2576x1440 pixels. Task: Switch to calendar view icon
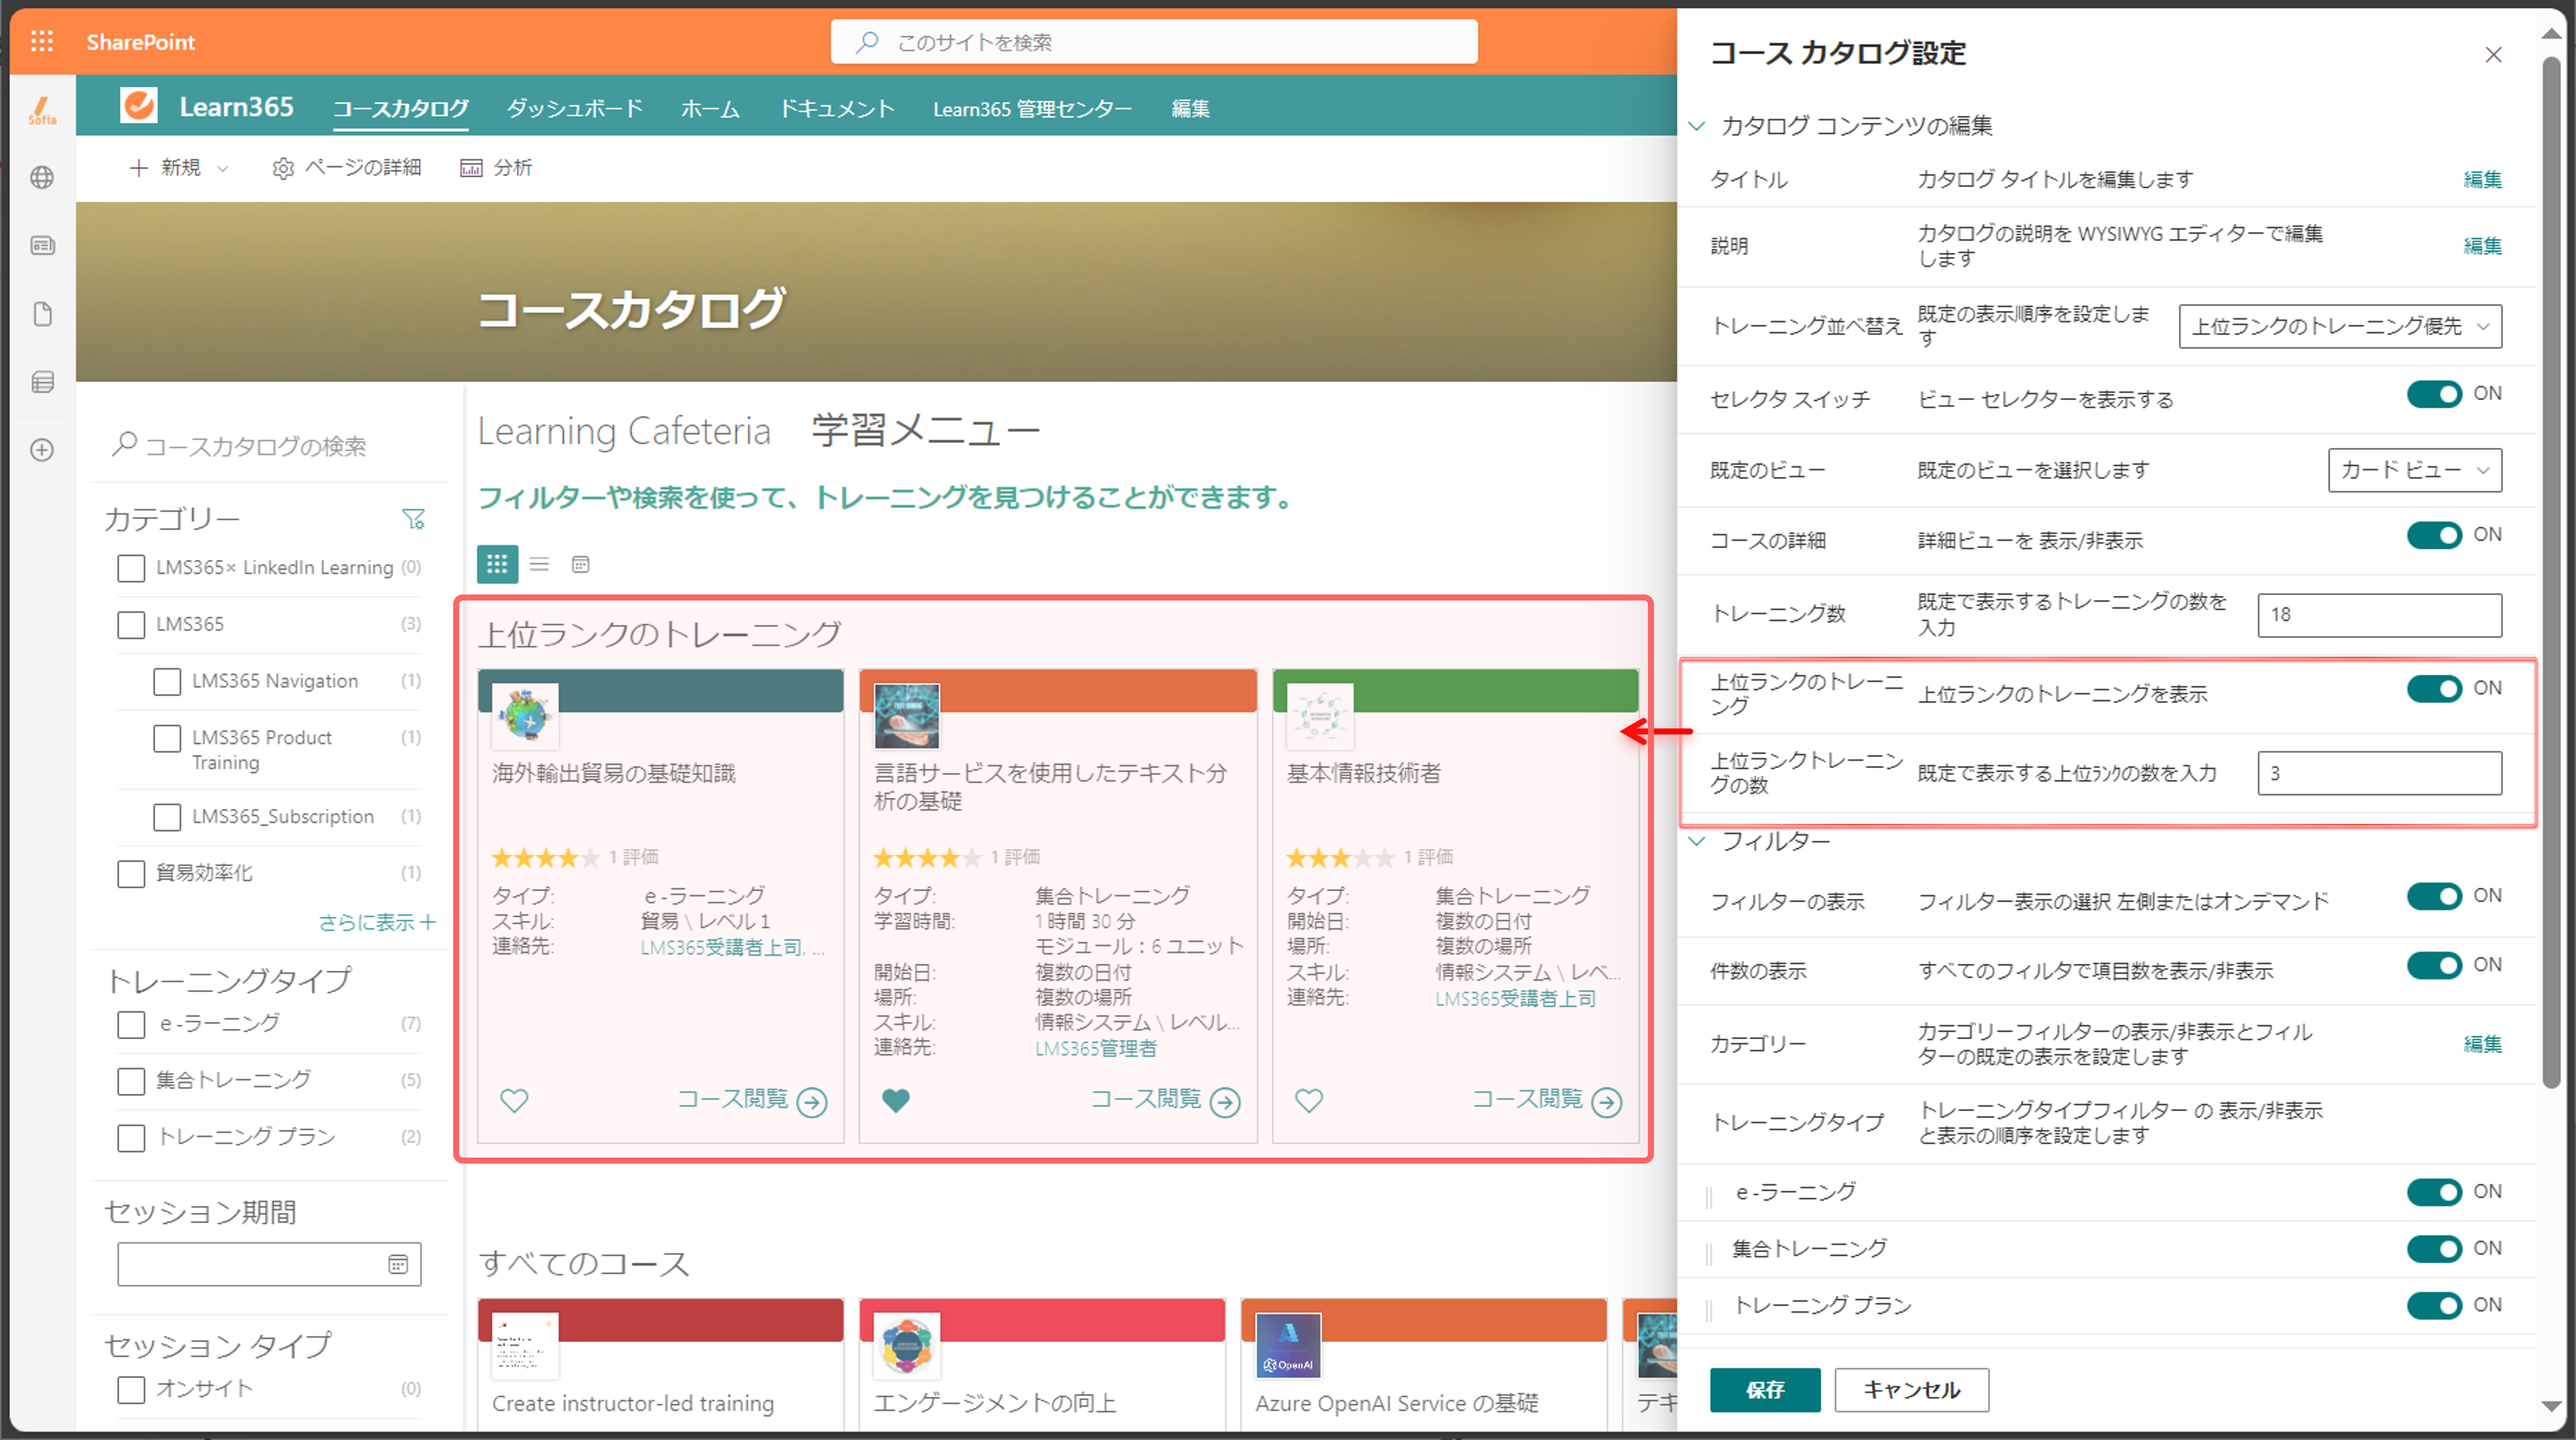(580, 564)
